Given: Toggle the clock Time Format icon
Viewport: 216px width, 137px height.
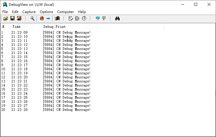Looking at the screenshot, I should point(84,19).
